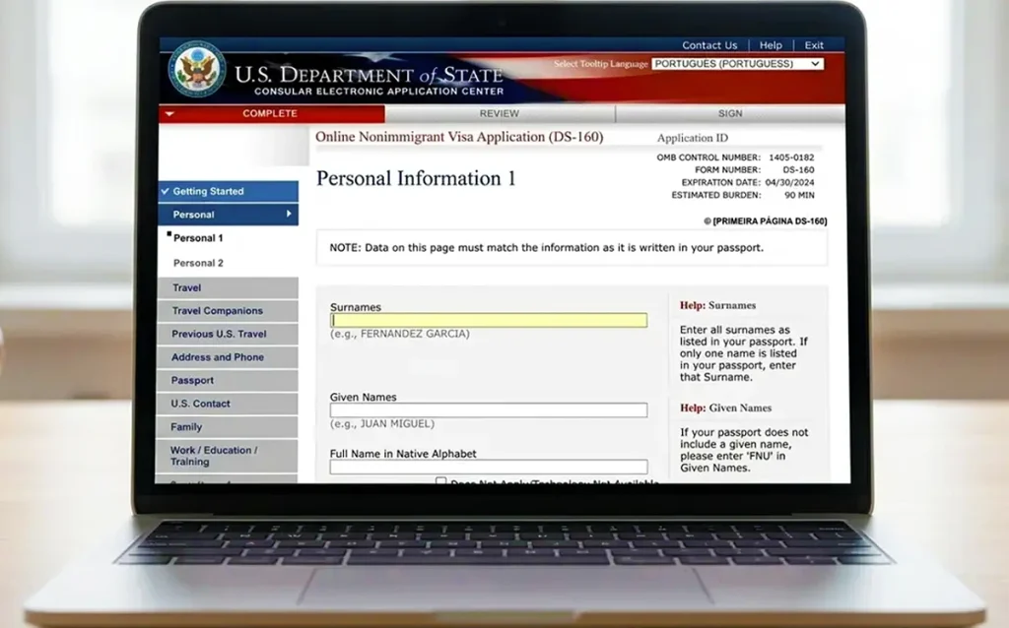Switch to the REVIEW tab
Viewport: 1009px width, 628px height.
[500, 114]
